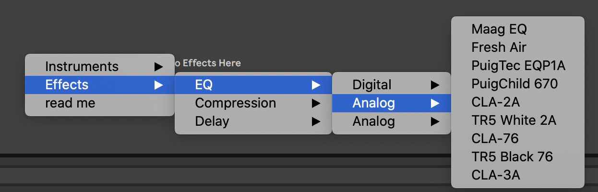The width and height of the screenshot is (598, 192).
Task: Open the read me entry
Action: [x=99, y=103]
